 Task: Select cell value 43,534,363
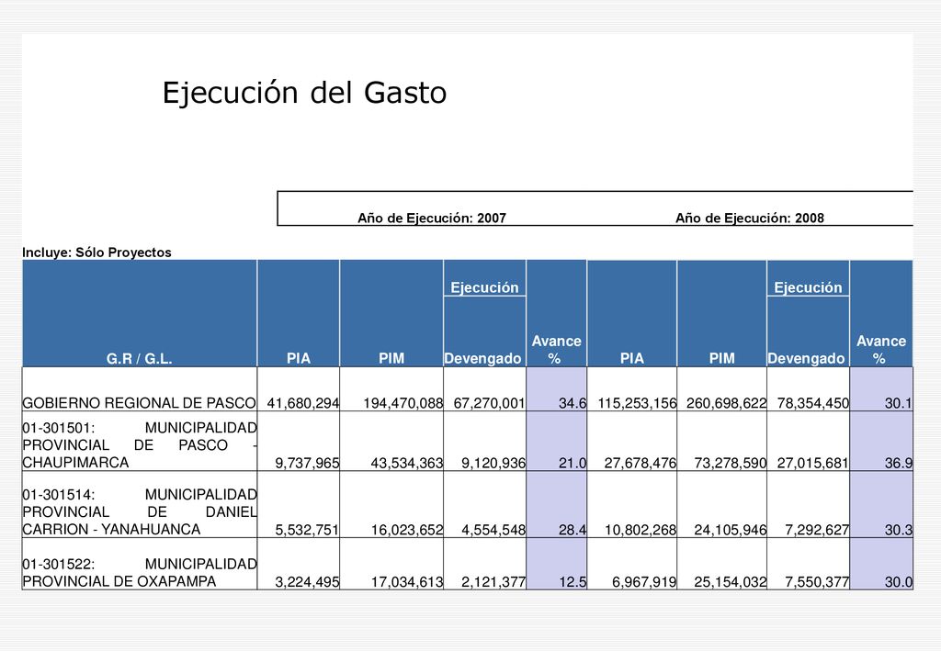(x=407, y=464)
